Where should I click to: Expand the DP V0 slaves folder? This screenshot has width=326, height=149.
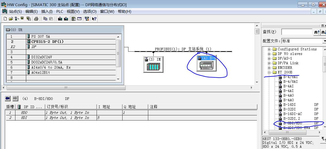click(x=269, y=54)
